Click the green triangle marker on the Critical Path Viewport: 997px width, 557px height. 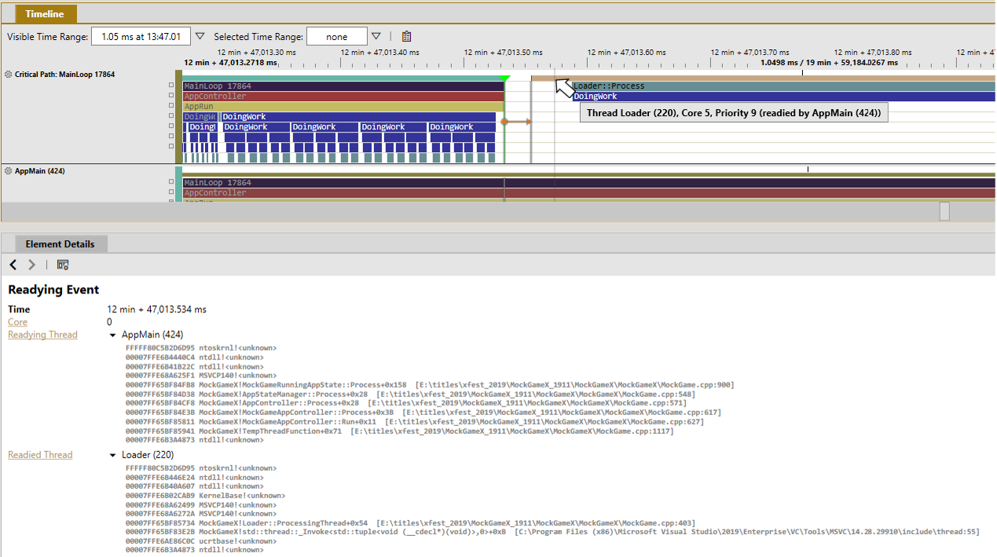[x=505, y=78]
